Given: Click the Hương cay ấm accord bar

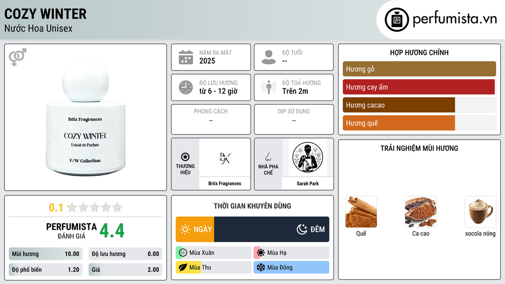Looking at the screenshot, I should (x=419, y=87).
